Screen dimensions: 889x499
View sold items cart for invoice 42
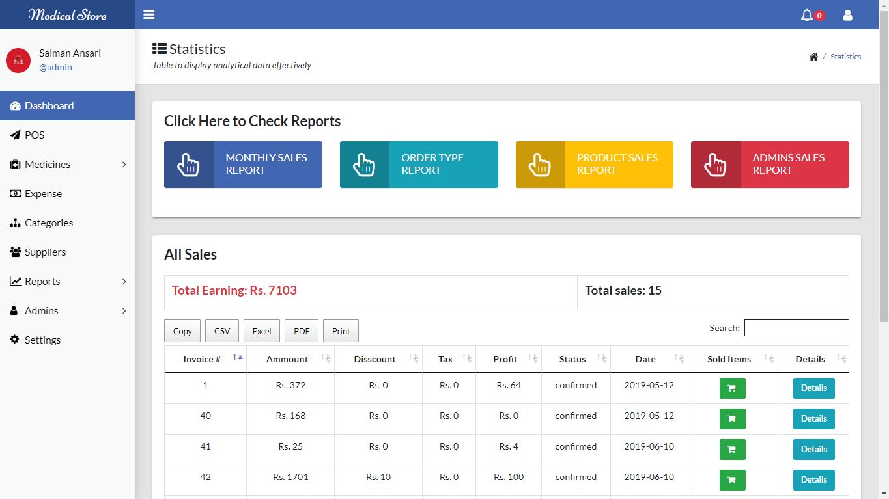(x=732, y=480)
